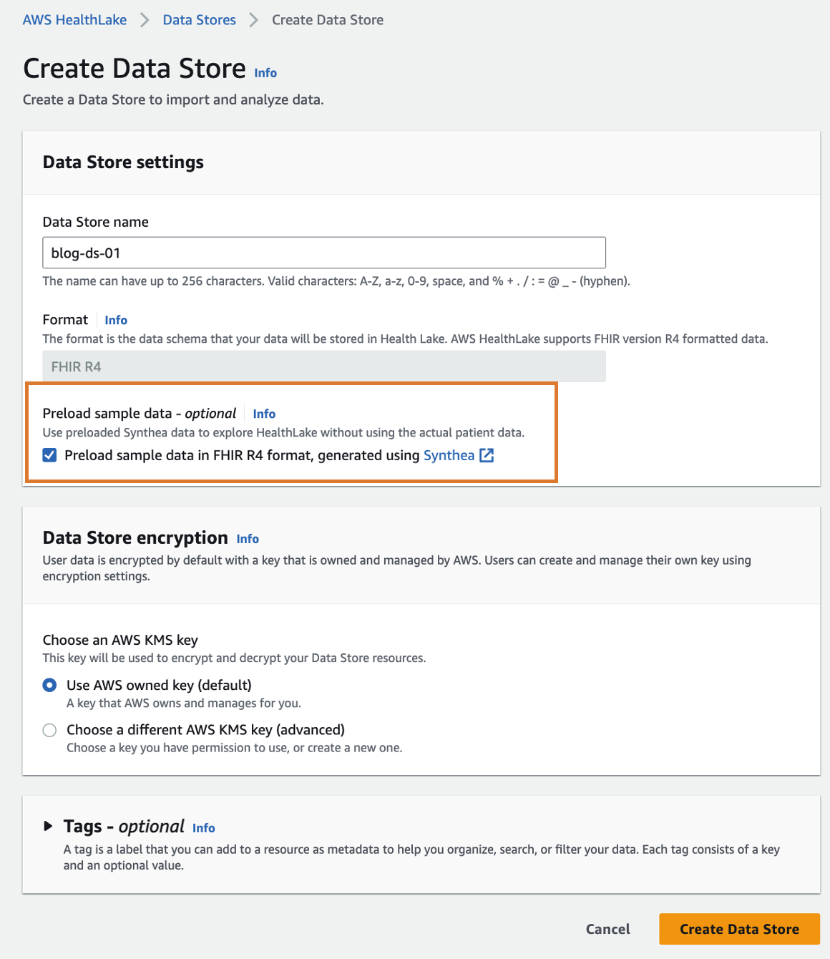Viewport: 830px width, 959px height.
Task: Go to Data Stores breadcrumb
Action: tap(199, 20)
